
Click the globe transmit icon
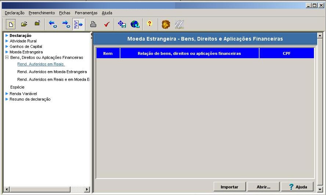[135, 25]
